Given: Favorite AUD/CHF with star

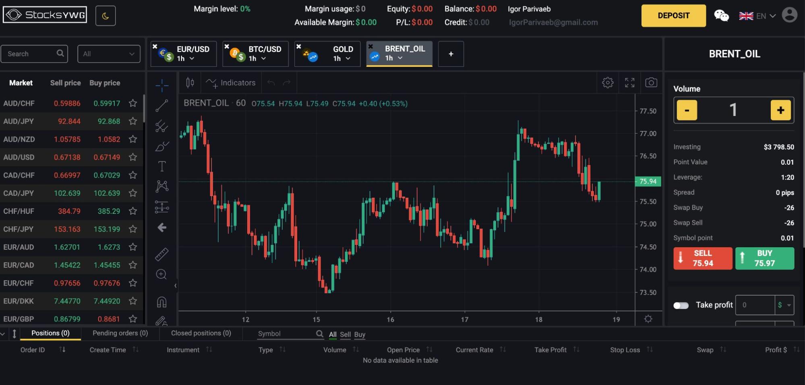Looking at the screenshot, I should [133, 103].
